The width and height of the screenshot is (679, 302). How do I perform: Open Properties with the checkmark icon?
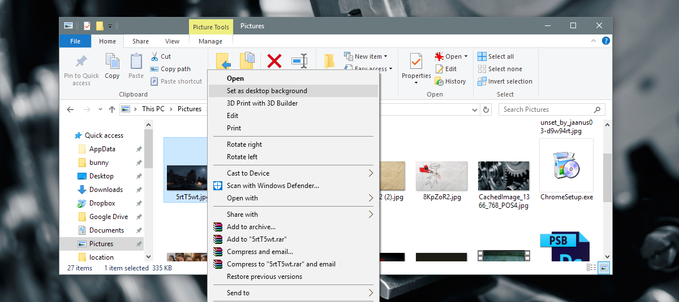pyautogui.click(x=416, y=61)
